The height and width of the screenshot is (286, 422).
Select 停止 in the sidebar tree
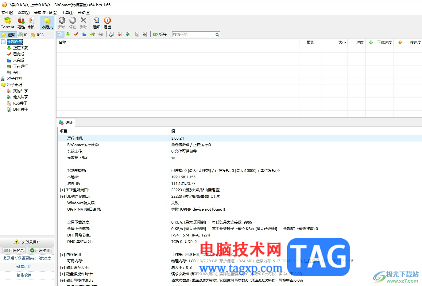click(17, 73)
